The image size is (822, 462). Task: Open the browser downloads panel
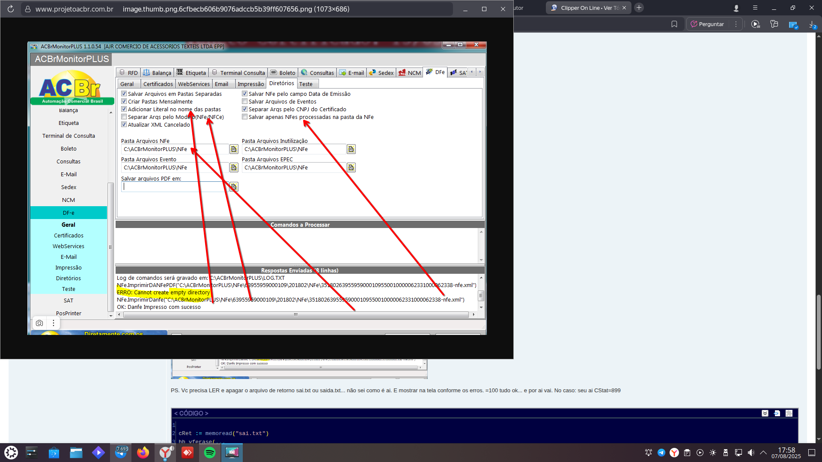point(812,24)
